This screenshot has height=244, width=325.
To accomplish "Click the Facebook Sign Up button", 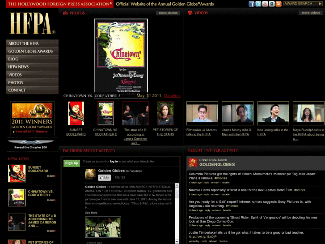I will coord(72,163).
